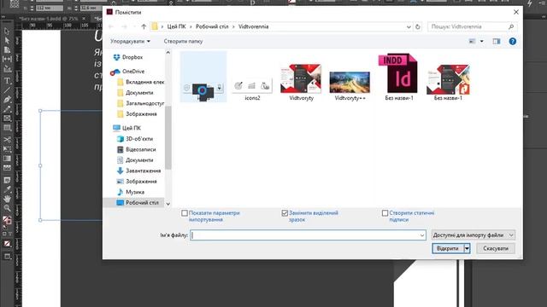
Task: Click 'Створити папку' button
Action: (183, 42)
